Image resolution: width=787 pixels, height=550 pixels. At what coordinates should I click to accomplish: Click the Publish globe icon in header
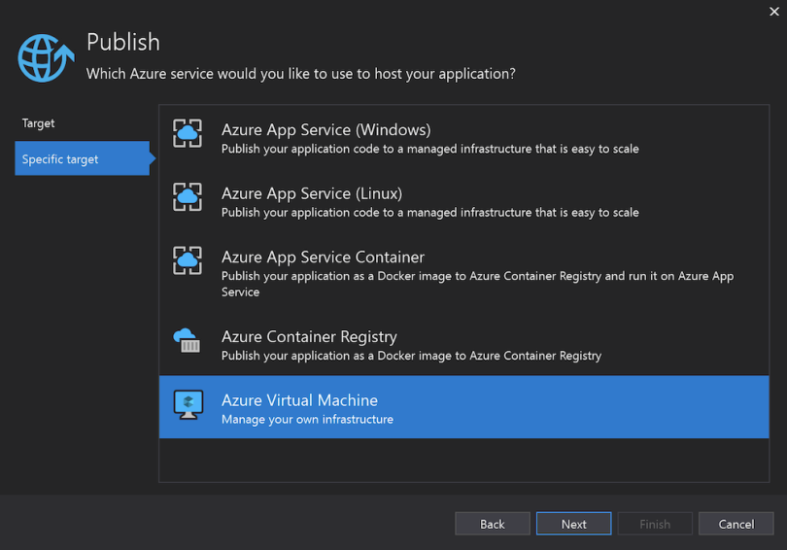(x=42, y=58)
